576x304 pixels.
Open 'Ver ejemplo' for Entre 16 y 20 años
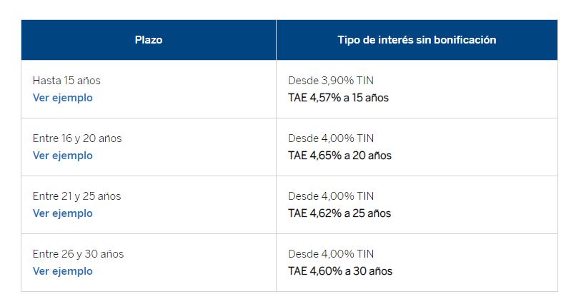click(63, 156)
